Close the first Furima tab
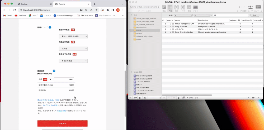264x130 pixels. [51, 4]
